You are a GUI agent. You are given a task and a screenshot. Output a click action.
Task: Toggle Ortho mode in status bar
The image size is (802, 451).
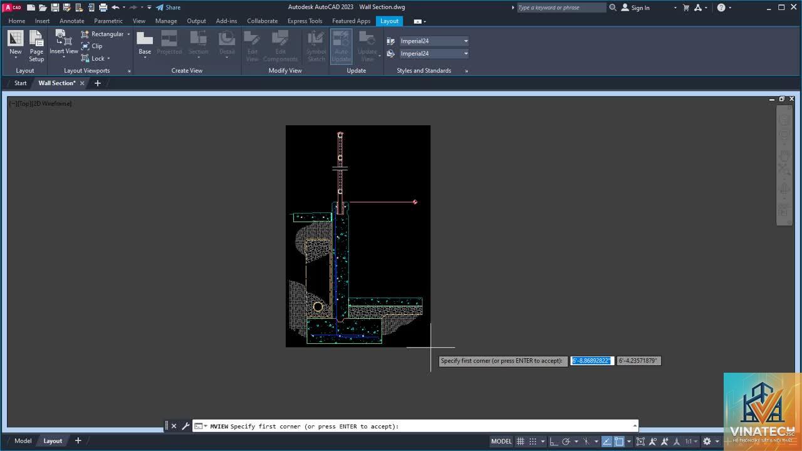tap(553, 441)
